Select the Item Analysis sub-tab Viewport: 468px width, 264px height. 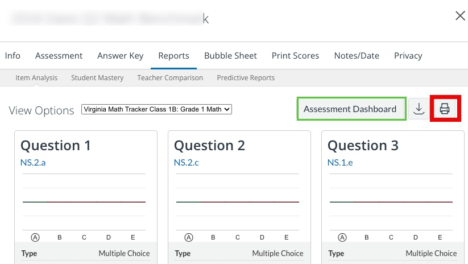36,77
